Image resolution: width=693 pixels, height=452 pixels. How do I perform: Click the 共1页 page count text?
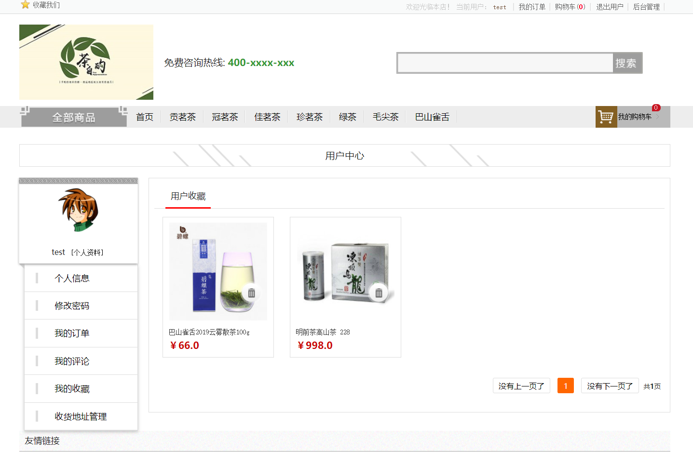pyautogui.click(x=652, y=386)
